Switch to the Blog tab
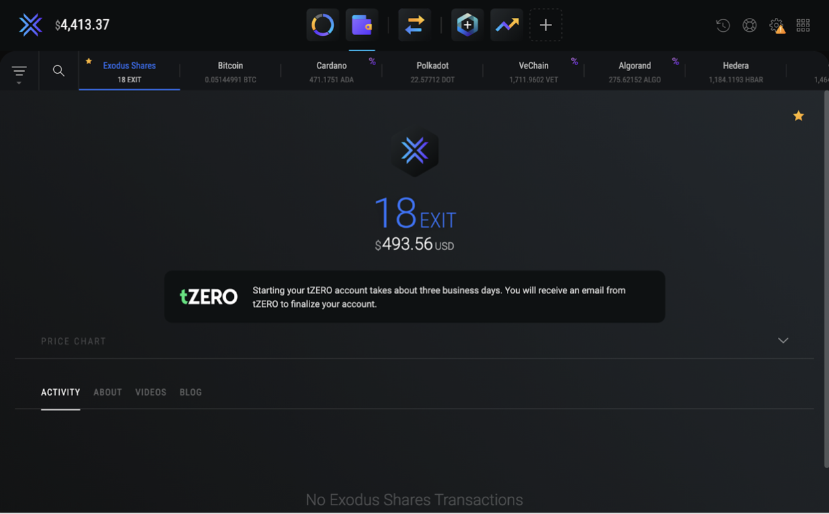This screenshot has width=829, height=514. pyautogui.click(x=191, y=392)
